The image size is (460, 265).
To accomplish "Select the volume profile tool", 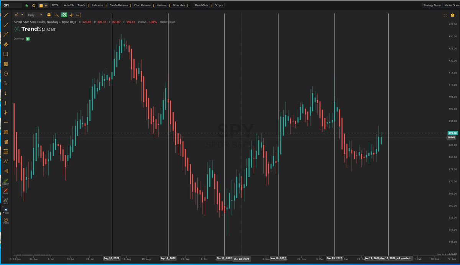I will (x=6, y=171).
